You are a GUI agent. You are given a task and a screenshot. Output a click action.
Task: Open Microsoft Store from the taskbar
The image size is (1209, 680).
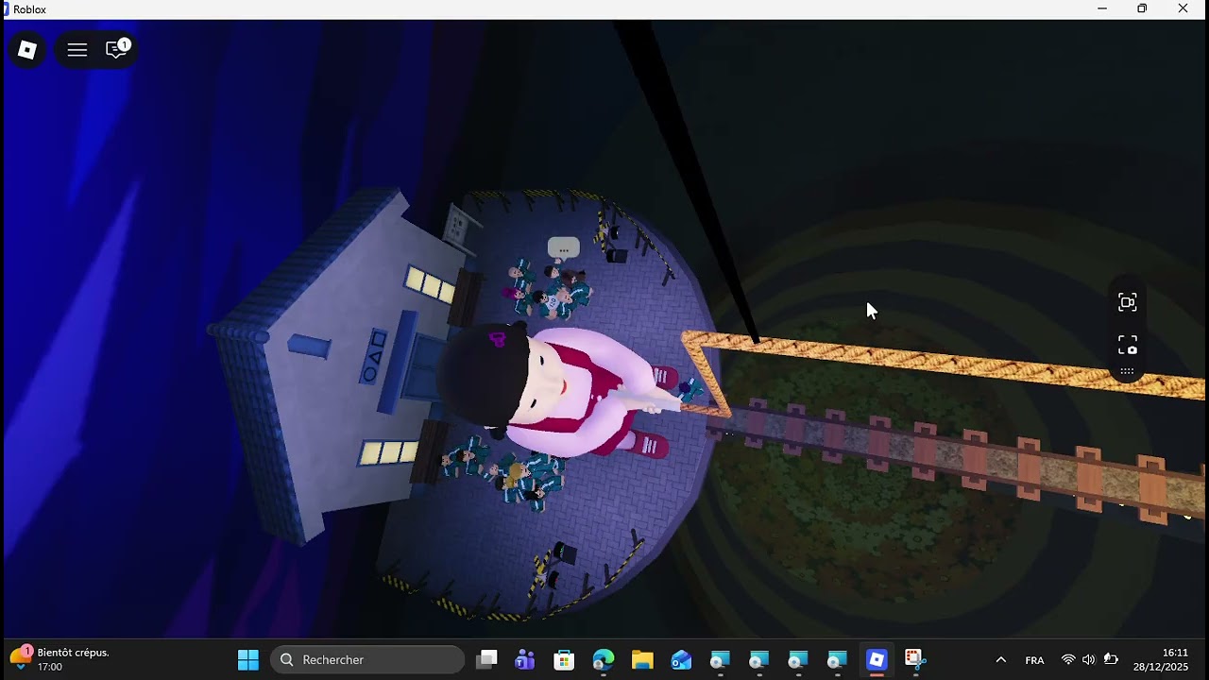pyautogui.click(x=564, y=659)
